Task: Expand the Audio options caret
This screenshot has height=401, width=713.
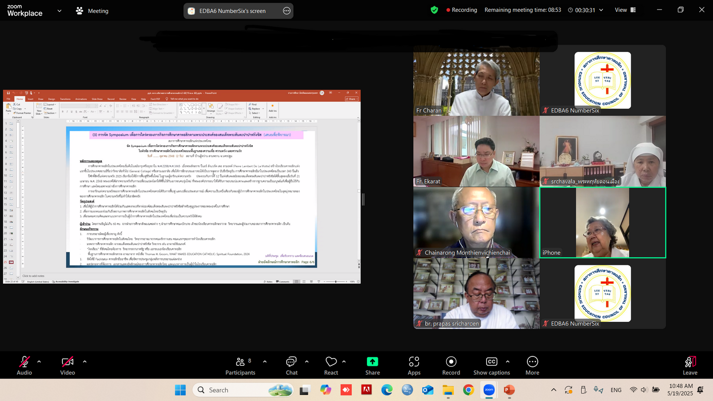Action: point(39,361)
